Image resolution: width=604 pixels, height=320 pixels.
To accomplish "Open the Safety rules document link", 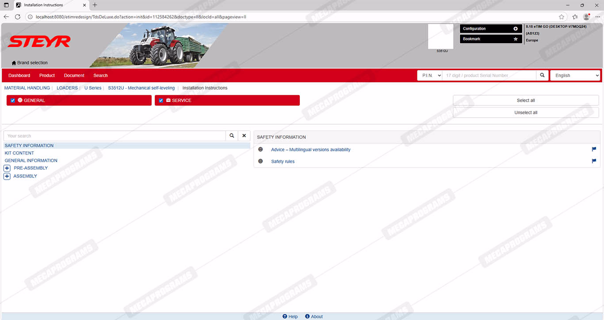I will click(x=283, y=162).
